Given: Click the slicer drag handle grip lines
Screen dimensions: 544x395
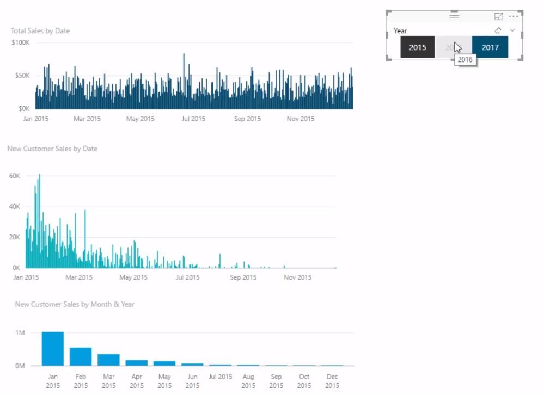Looking at the screenshot, I should (x=454, y=16).
